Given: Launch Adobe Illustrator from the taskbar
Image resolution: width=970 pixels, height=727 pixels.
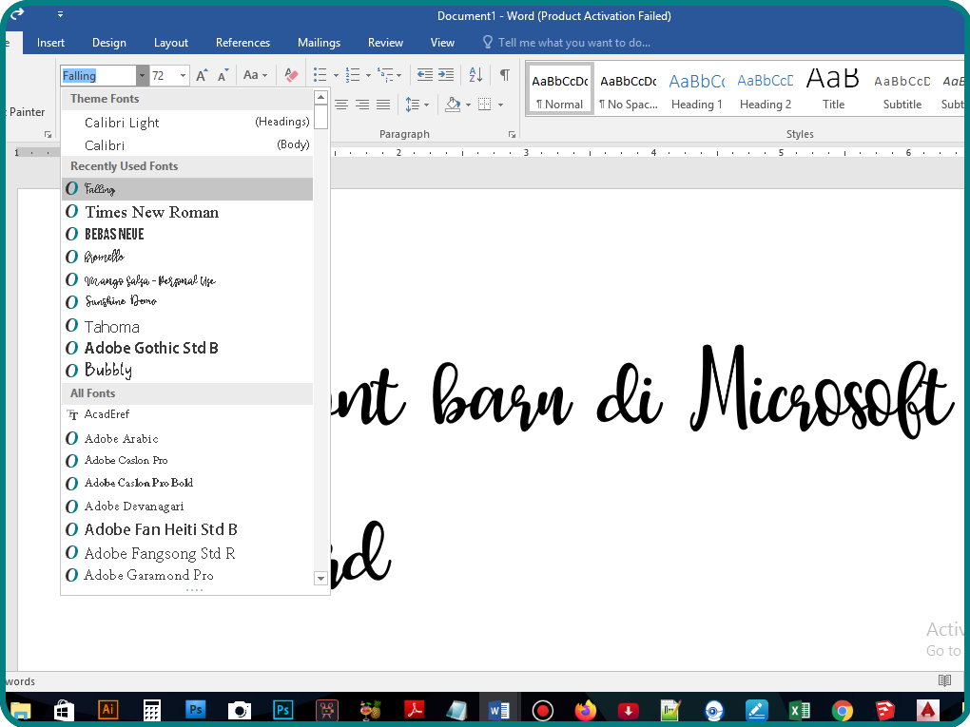Looking at the screenshot, I should click(x=108, y=710).
